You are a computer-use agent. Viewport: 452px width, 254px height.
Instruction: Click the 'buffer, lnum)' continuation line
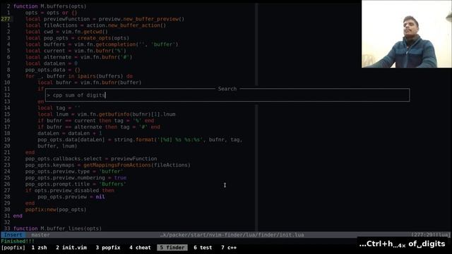pos(57,146)
